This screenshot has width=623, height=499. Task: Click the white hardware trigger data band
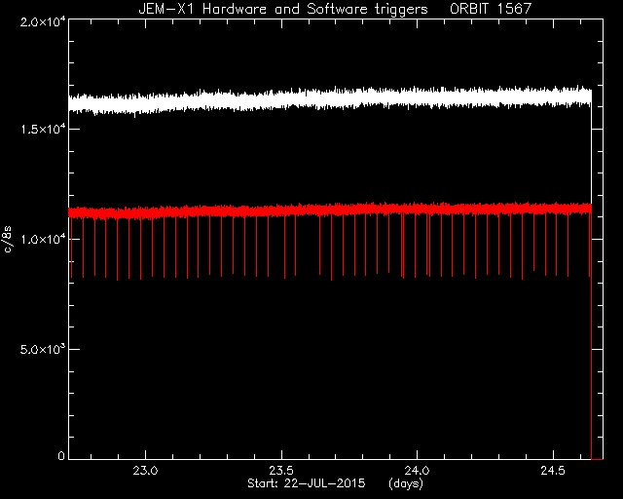330,98
